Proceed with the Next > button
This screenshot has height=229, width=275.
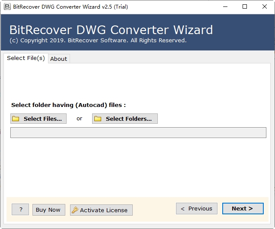pos(243,209)
